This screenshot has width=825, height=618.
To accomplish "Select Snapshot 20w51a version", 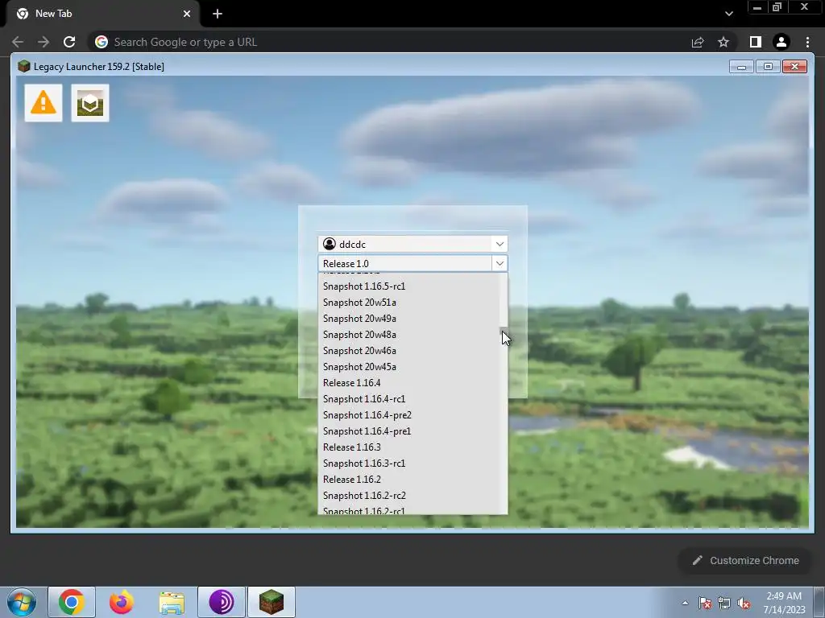I will tap(408, 303).
